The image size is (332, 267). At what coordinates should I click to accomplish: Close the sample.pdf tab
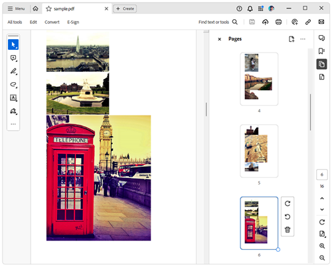pyautogui.click(x=106, y=9)
